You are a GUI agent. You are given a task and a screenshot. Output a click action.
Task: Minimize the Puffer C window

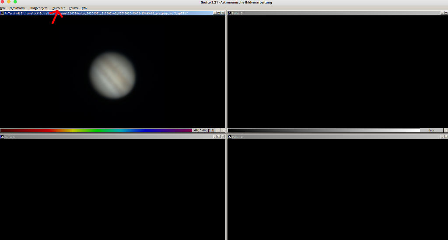click(215, 137)
